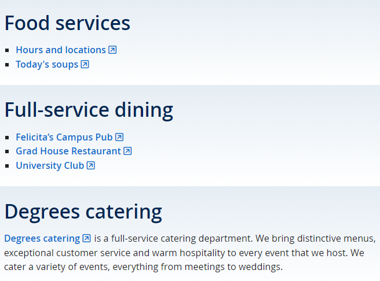
Task: Click bullet marker before University Club
Action: [7, 166]
